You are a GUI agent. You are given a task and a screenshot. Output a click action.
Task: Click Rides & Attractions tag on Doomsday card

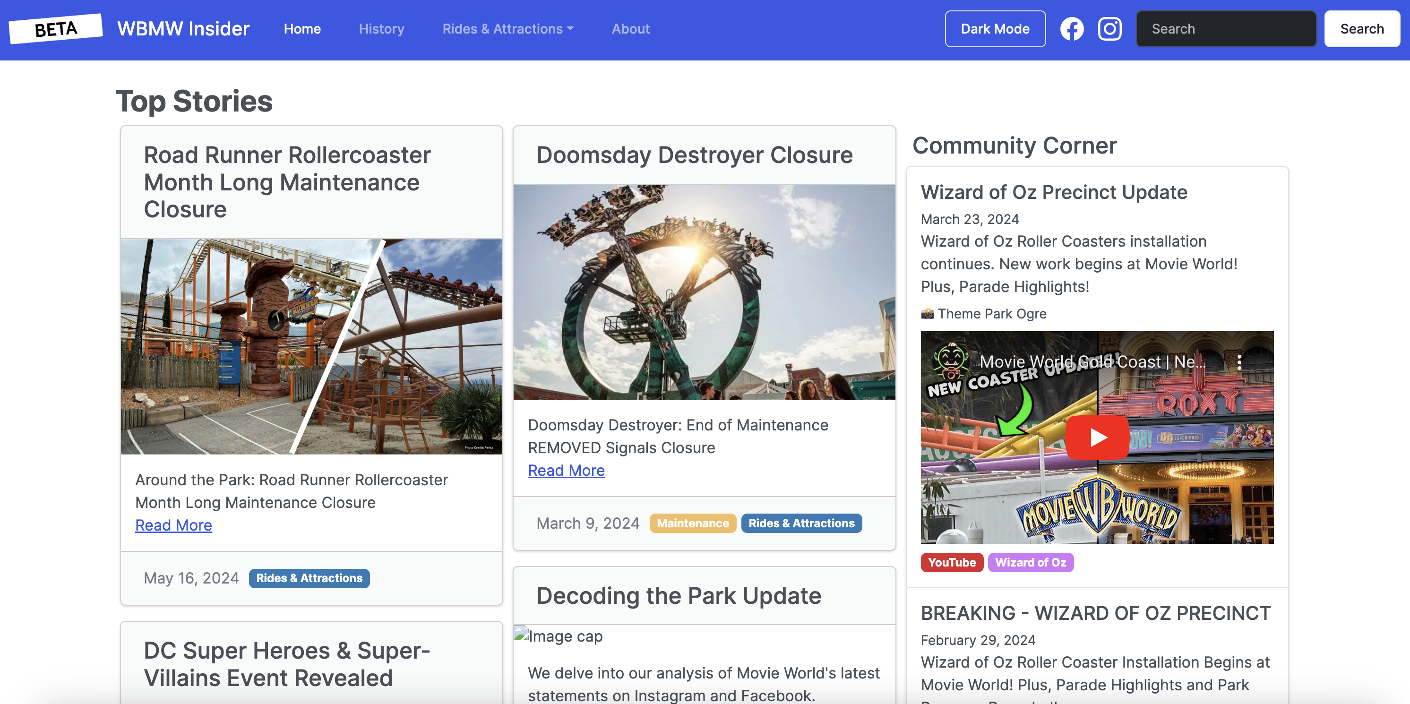click(801, 523)
